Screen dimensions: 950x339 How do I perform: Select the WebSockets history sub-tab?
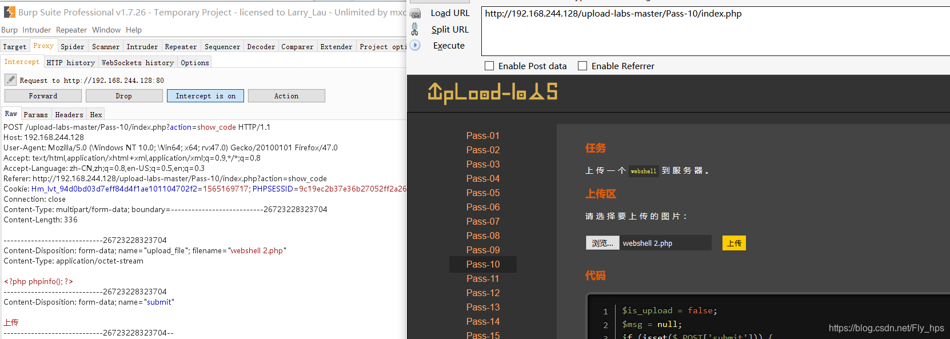[x=138, y=63]
